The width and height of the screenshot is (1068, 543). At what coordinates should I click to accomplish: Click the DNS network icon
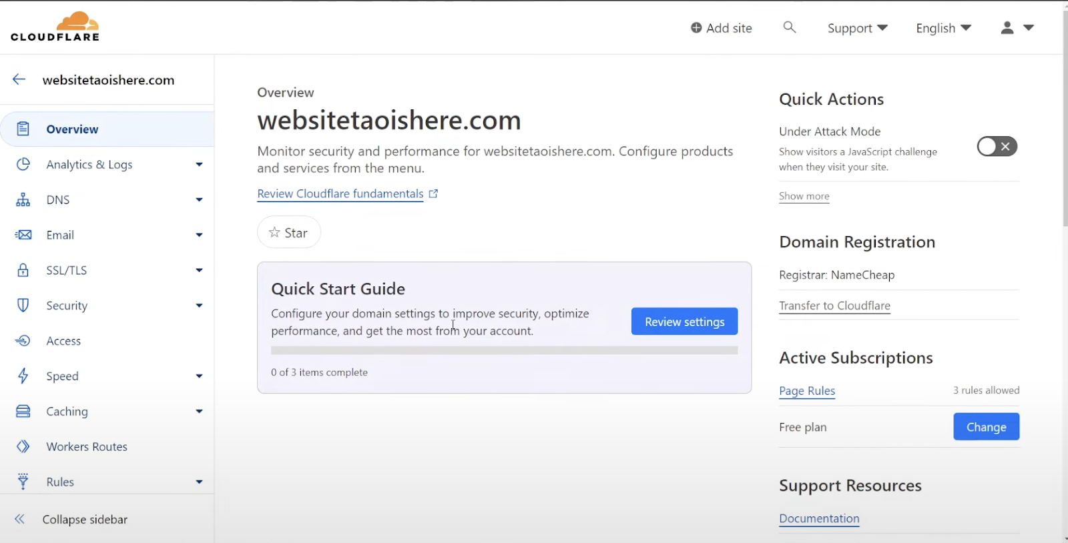tap(23, 199)
